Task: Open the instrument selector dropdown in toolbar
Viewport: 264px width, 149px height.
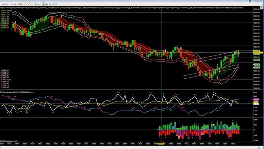Action: pyautogui.click(x=6, y=4)
